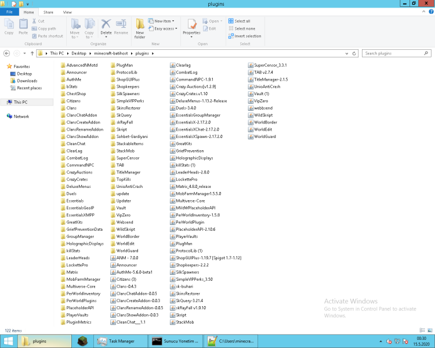Switch to Task Manager in taskbar
This screenshot has width=435, height=348.
[121, 341]
